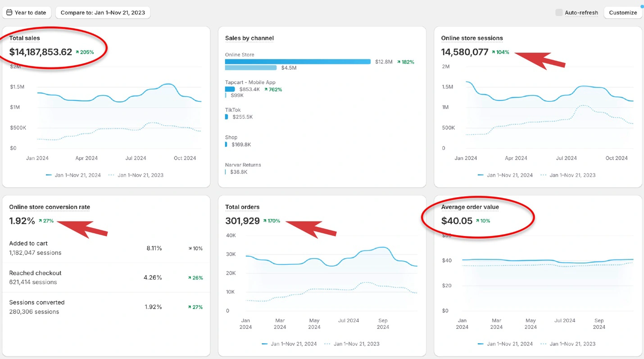Image resolution: width=644 pixels, height=359 pixels.
Task: Click the trend arrow beside Tapcart 762%
Action: pos(266,90)
